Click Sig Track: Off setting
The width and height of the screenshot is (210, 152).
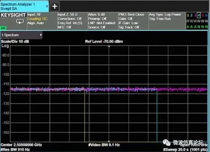129,27
